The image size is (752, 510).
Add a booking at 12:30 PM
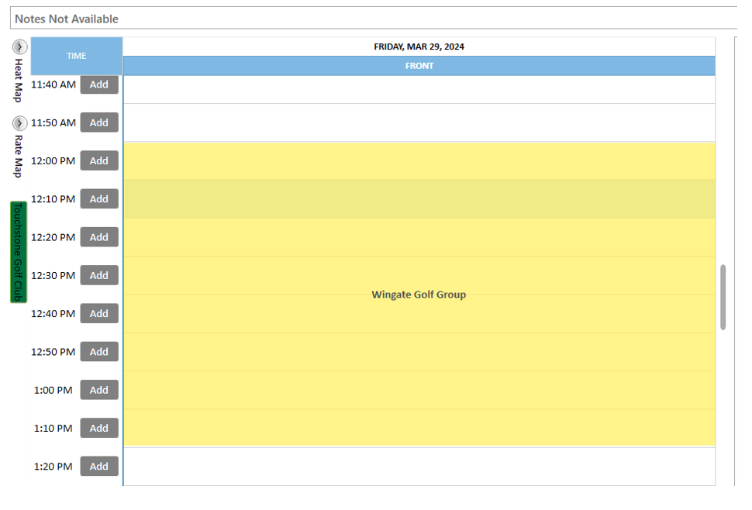(99, 275)
